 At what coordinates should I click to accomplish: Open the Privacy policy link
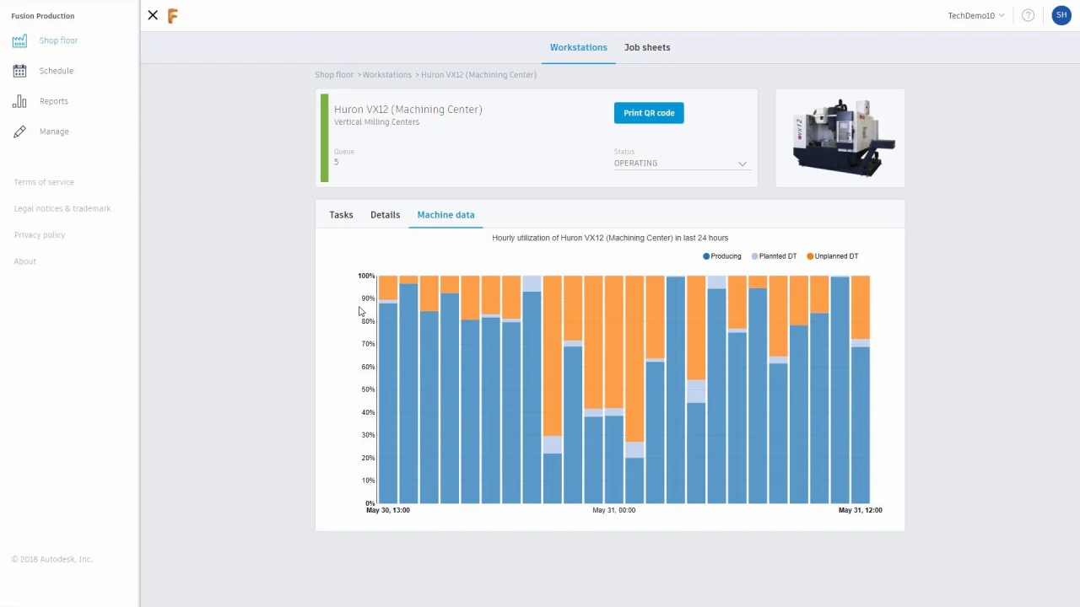tap(40, 235)
